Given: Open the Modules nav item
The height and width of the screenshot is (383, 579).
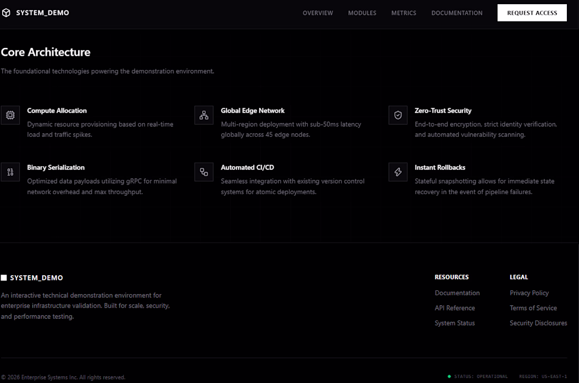Looking at the screenshot, I should [x=362, y=13].
